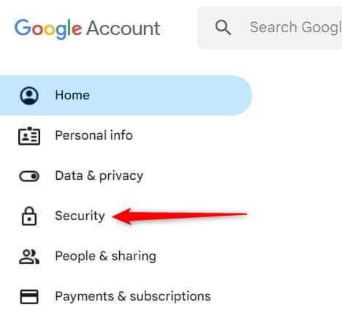
Task: Focus the Search Google Account field
Action: pyautogui.click(x=270, y=28)
